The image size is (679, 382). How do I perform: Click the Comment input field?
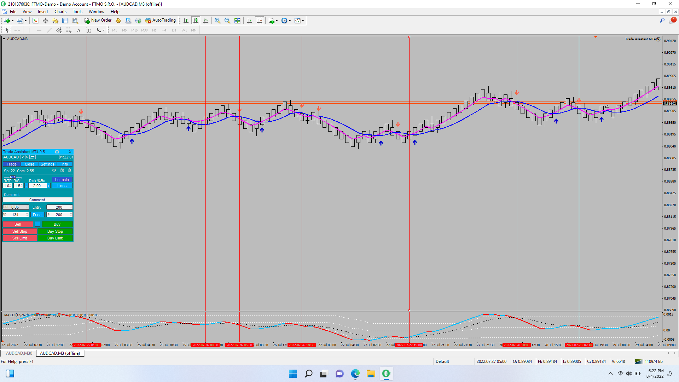coord(37,200)
